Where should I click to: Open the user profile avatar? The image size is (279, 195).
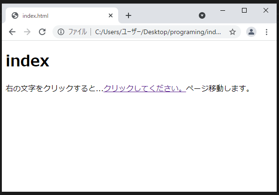251,32
